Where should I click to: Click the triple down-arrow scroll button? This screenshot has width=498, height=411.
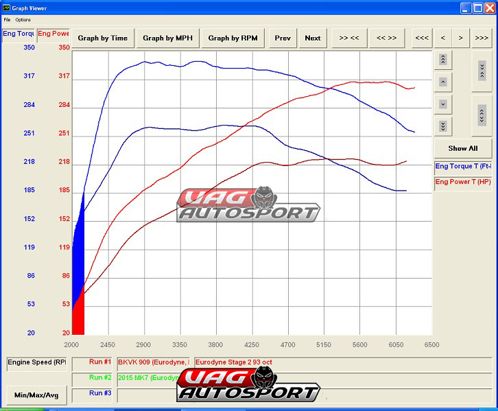click(442, 126)
